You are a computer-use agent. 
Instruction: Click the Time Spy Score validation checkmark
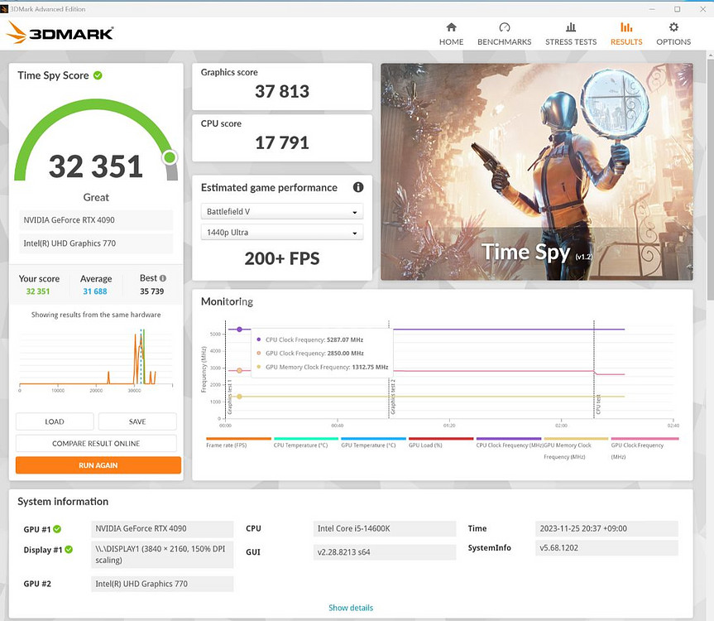[x=98, y=75]
